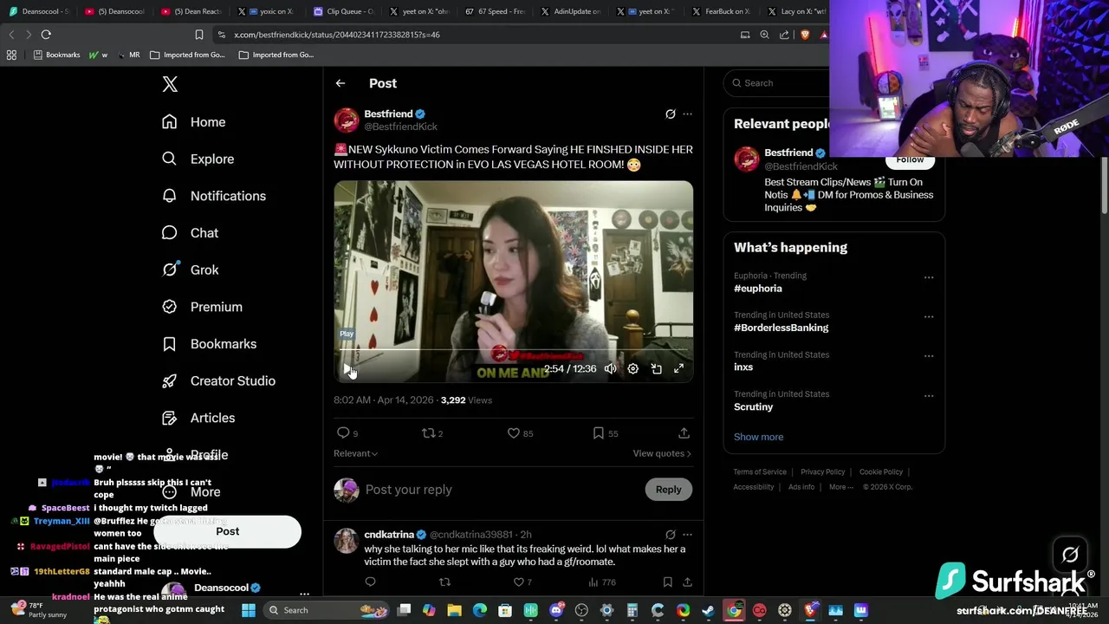The image size is (1109, 624).
Task: Like cndkatrina's reply
Action: (519, 582)
